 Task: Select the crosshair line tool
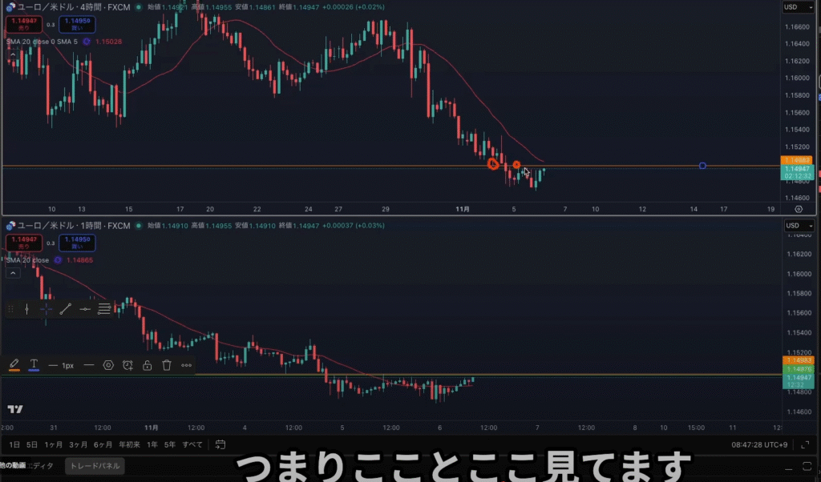(x=46, y=310)
